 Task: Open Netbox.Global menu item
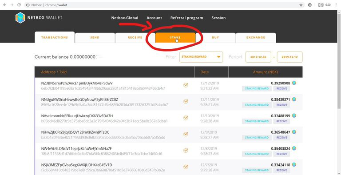125,18
